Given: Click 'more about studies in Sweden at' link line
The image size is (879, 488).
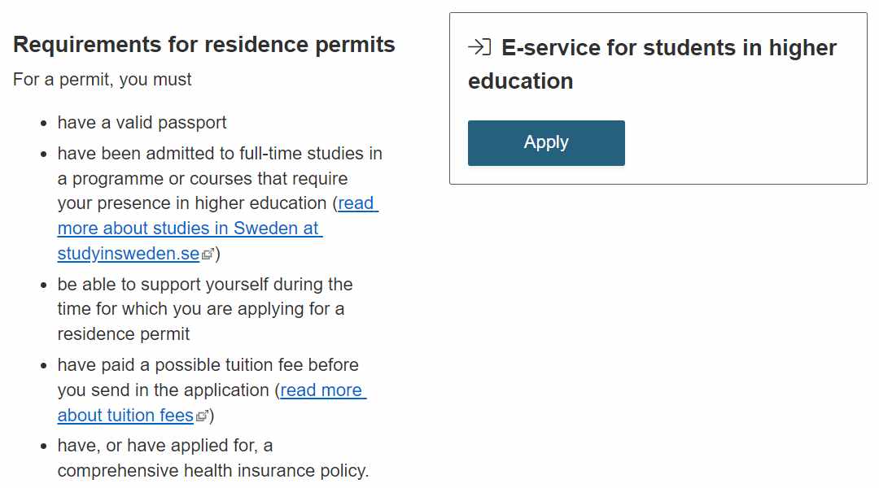Looking at the screenshot, I should [x=190, y=229].
